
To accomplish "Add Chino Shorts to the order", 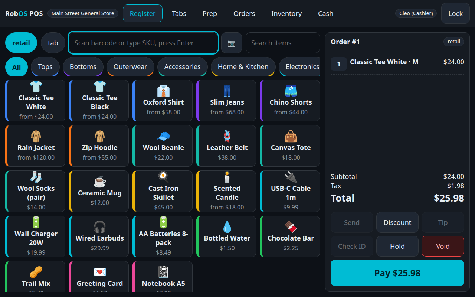I will (290, 101).
